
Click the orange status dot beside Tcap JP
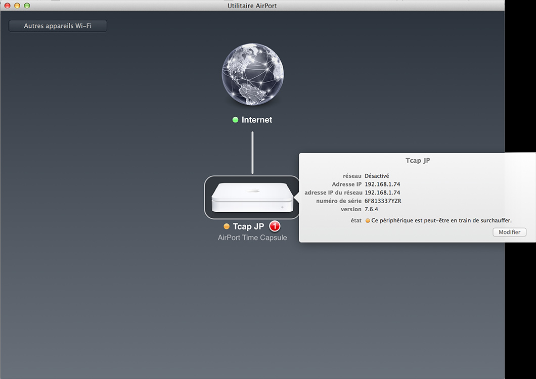pos(227,226)
